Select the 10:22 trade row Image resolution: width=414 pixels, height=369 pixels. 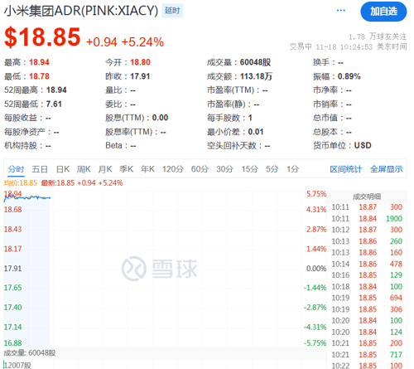(367, 366)
